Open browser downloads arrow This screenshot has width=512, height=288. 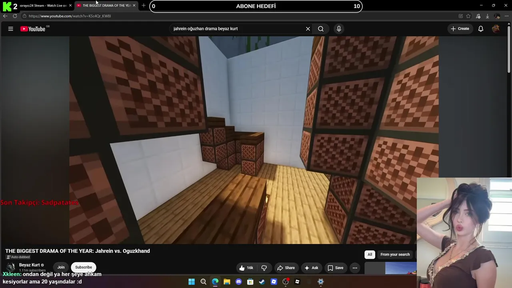point(487,16)
